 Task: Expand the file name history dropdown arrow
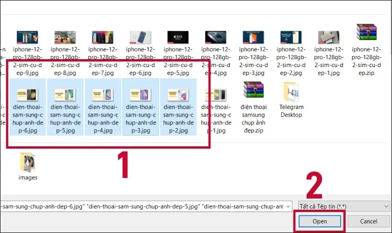click(x=288, y=206)
